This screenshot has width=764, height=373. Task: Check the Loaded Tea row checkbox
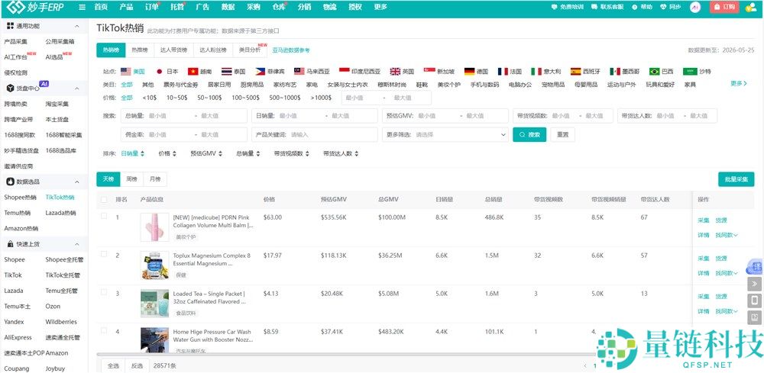[104, 292]
